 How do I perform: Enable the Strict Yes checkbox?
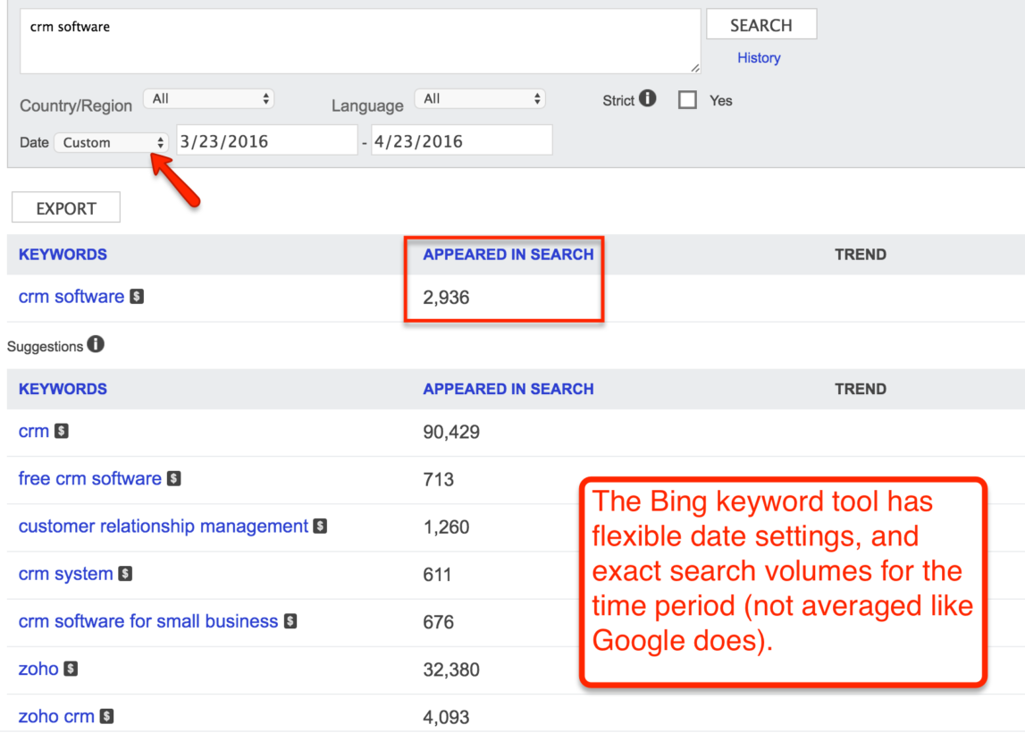687,100
